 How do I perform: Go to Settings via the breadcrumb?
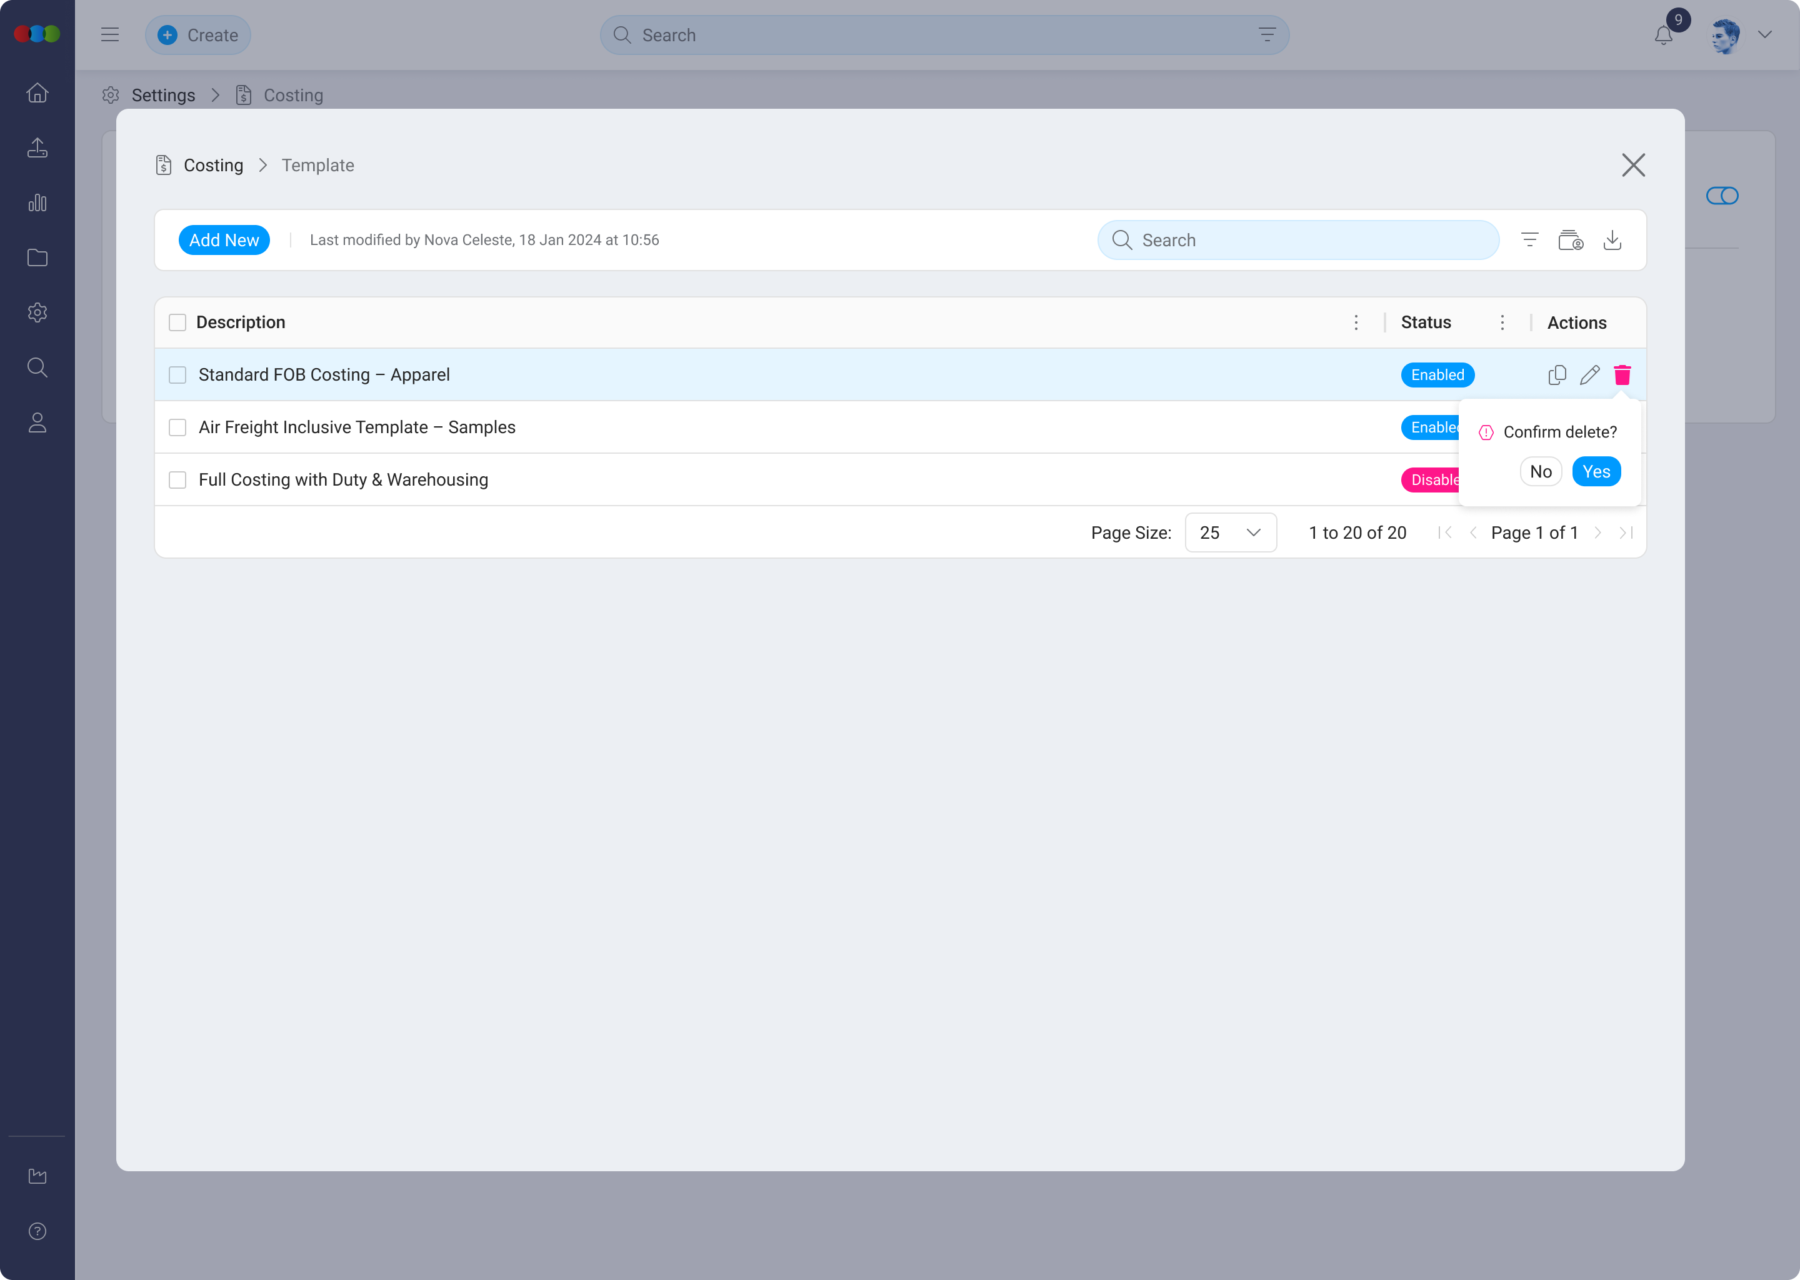pos(164,94)
